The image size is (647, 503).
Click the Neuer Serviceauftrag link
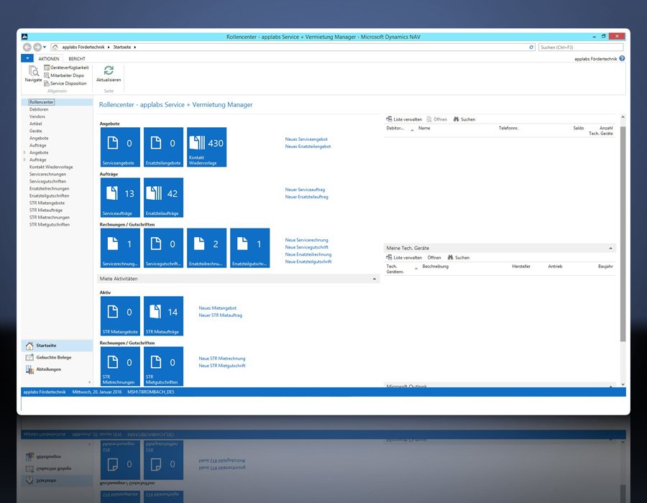(305, 190)
